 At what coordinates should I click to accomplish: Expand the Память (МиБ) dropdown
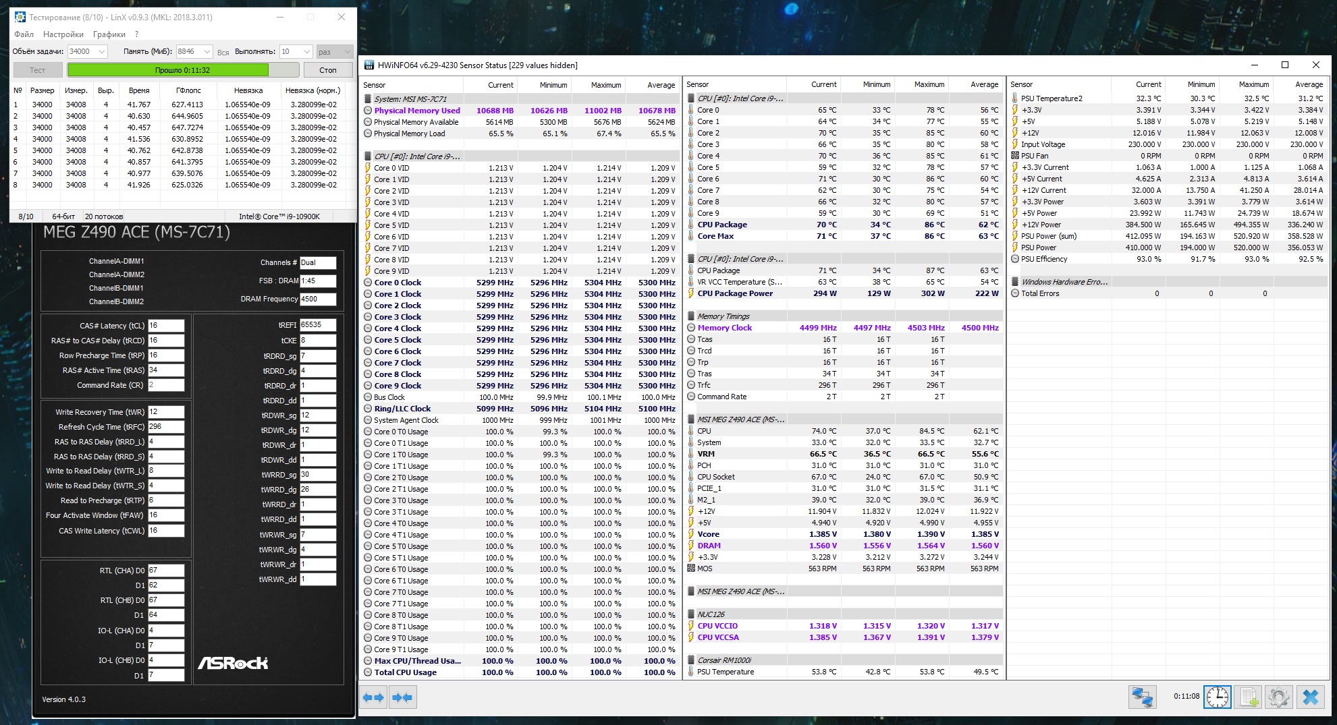coord(206,52)
